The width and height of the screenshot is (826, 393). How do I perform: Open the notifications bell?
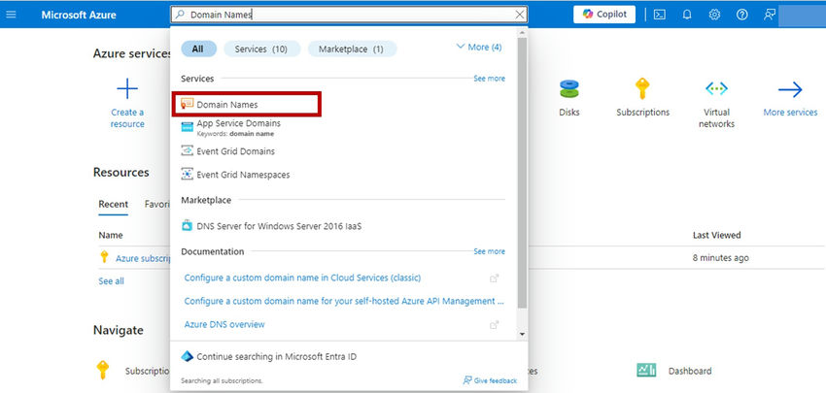687,15
